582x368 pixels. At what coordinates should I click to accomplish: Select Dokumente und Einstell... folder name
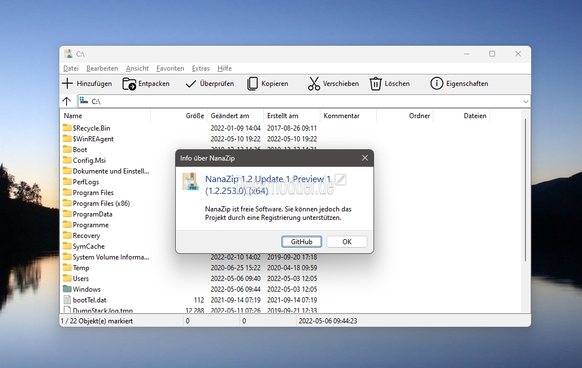click(111, 171)
